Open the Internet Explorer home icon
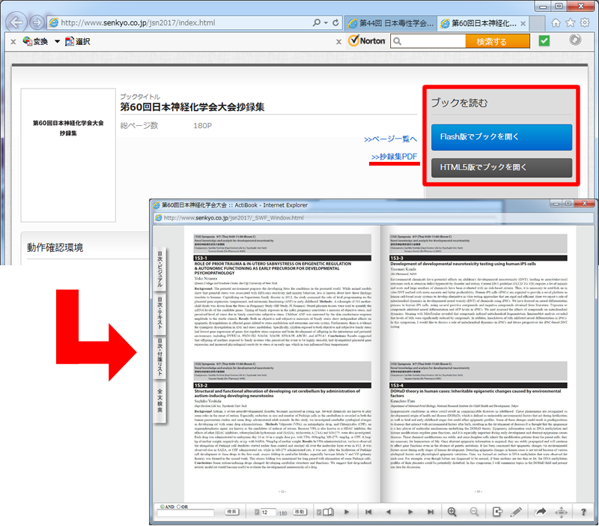Image resolution: width=599 pixels, height=526 pixels. coord(556,22)
